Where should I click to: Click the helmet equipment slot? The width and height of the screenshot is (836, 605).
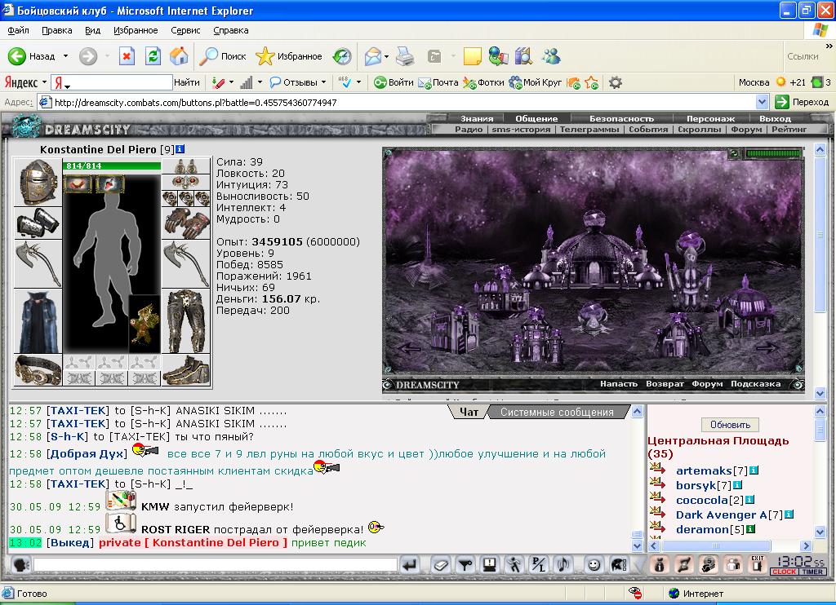click(x=38, y=182)
